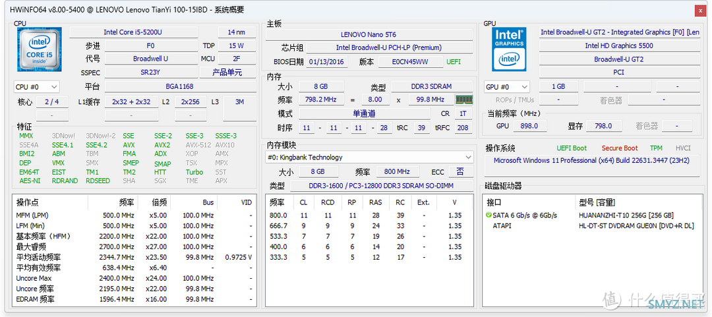
Task: Select the 666.7 memory timing row
Action: pos(369,225)
